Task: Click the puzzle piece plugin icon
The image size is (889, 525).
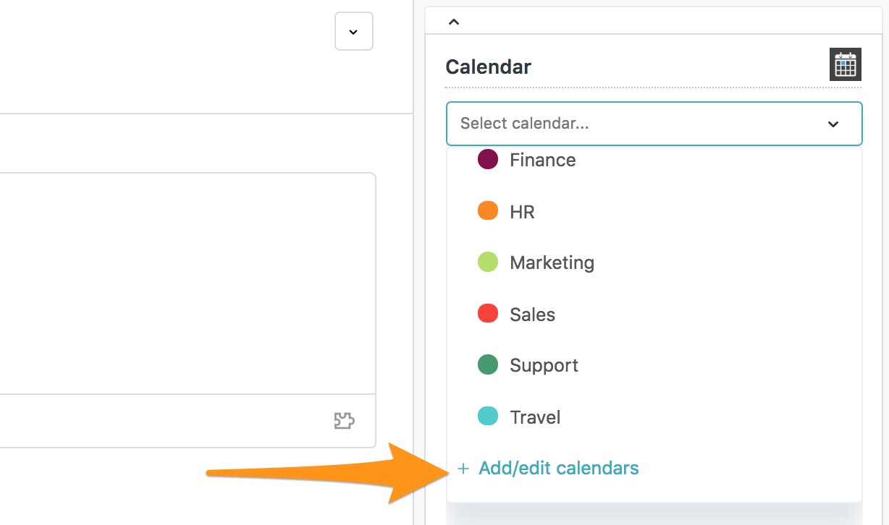Action: tap(344, 421)
